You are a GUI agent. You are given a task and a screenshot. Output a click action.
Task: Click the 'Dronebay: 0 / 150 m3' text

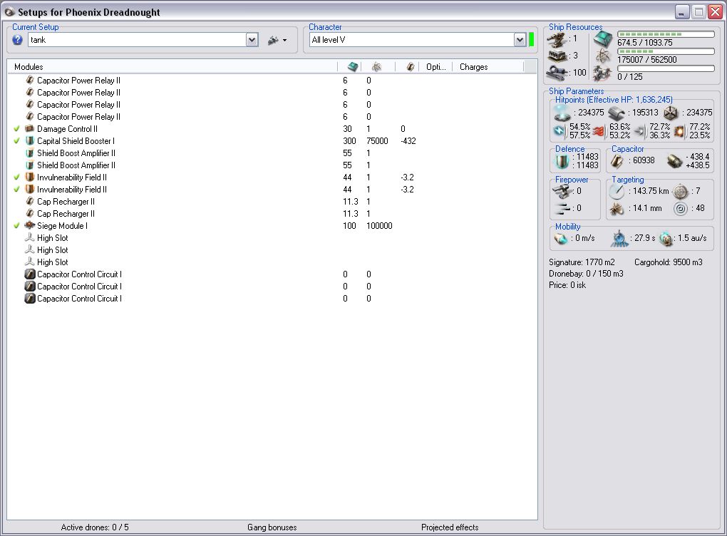click(586, 274)
